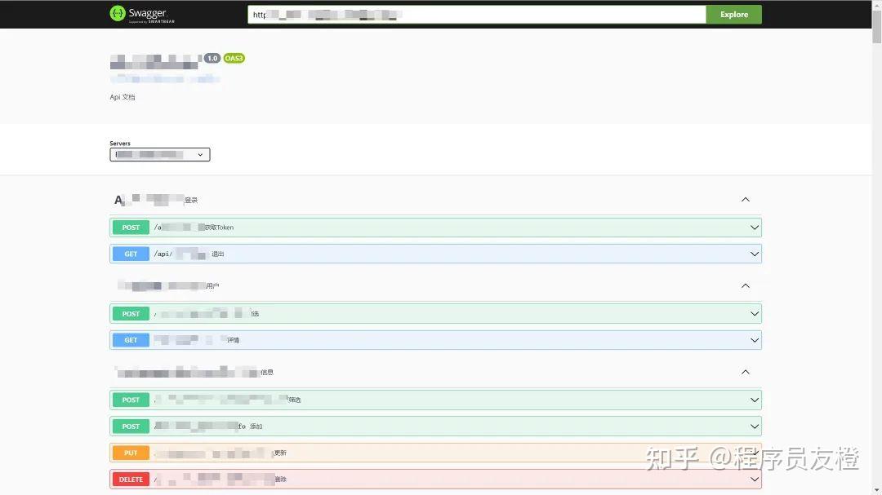Collapse the 信息 endpoints section
Viewport: 882px width, 495px height.
pos(745,372)
